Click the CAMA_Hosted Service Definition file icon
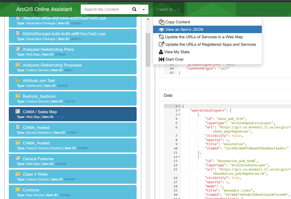This screenshot has height=199, width=291. coord(18,127)
